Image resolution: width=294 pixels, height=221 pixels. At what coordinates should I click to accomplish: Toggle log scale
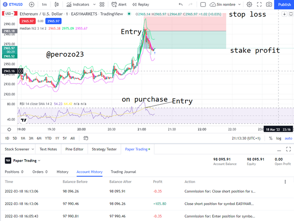(279, 138)
